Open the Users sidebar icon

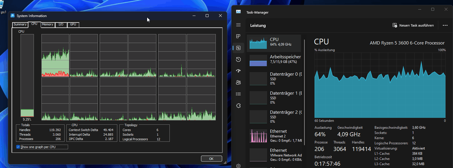click(238, 83)
